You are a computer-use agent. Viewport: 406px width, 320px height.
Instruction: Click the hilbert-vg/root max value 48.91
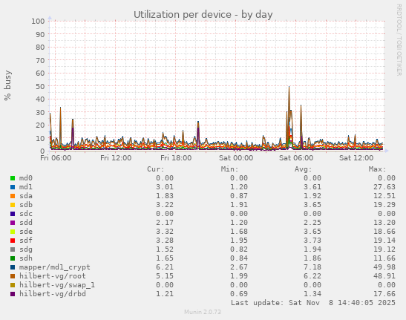(x=384, y=276)
